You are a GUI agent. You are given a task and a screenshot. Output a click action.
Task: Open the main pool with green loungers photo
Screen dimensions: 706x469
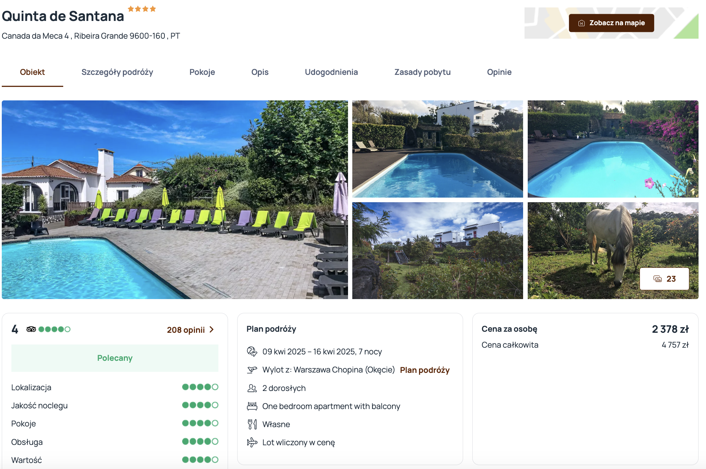175,200
